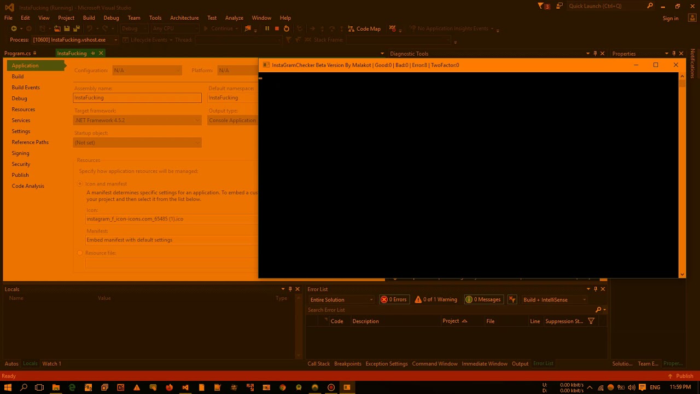Image resolution: width=700 pixels, height=394 pixels.
Task: Open the Notifications side tab
Action: click(692, 63)
